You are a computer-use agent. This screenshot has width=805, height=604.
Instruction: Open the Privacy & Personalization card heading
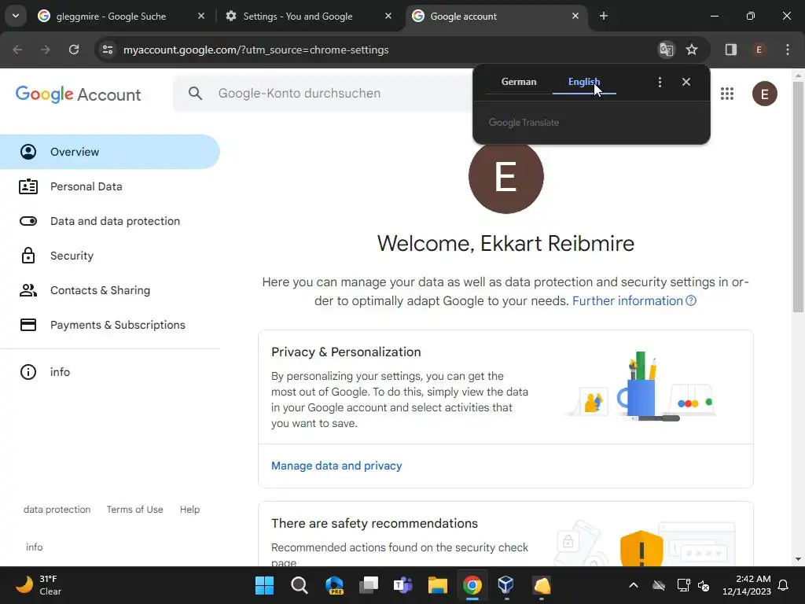(x=346, y=352)
